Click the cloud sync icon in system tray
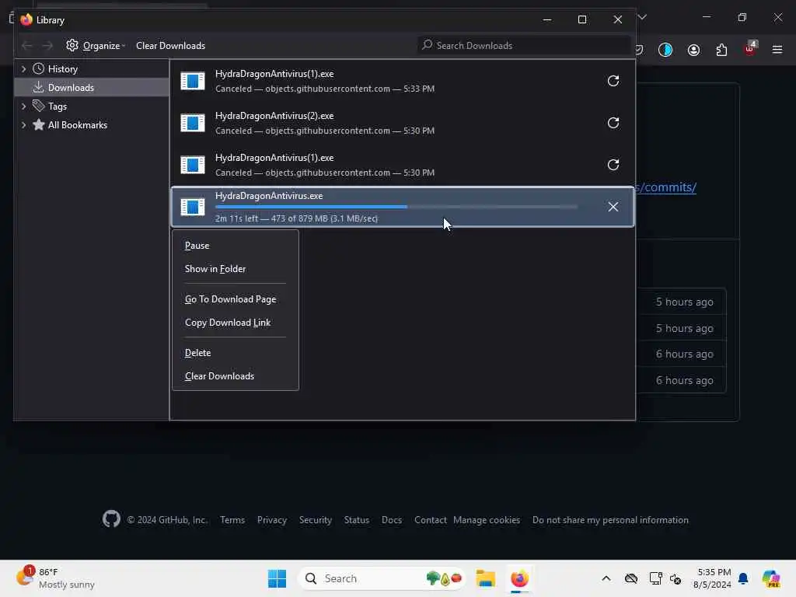The width and height of the screenshot is (796, 597). [631, 578]
